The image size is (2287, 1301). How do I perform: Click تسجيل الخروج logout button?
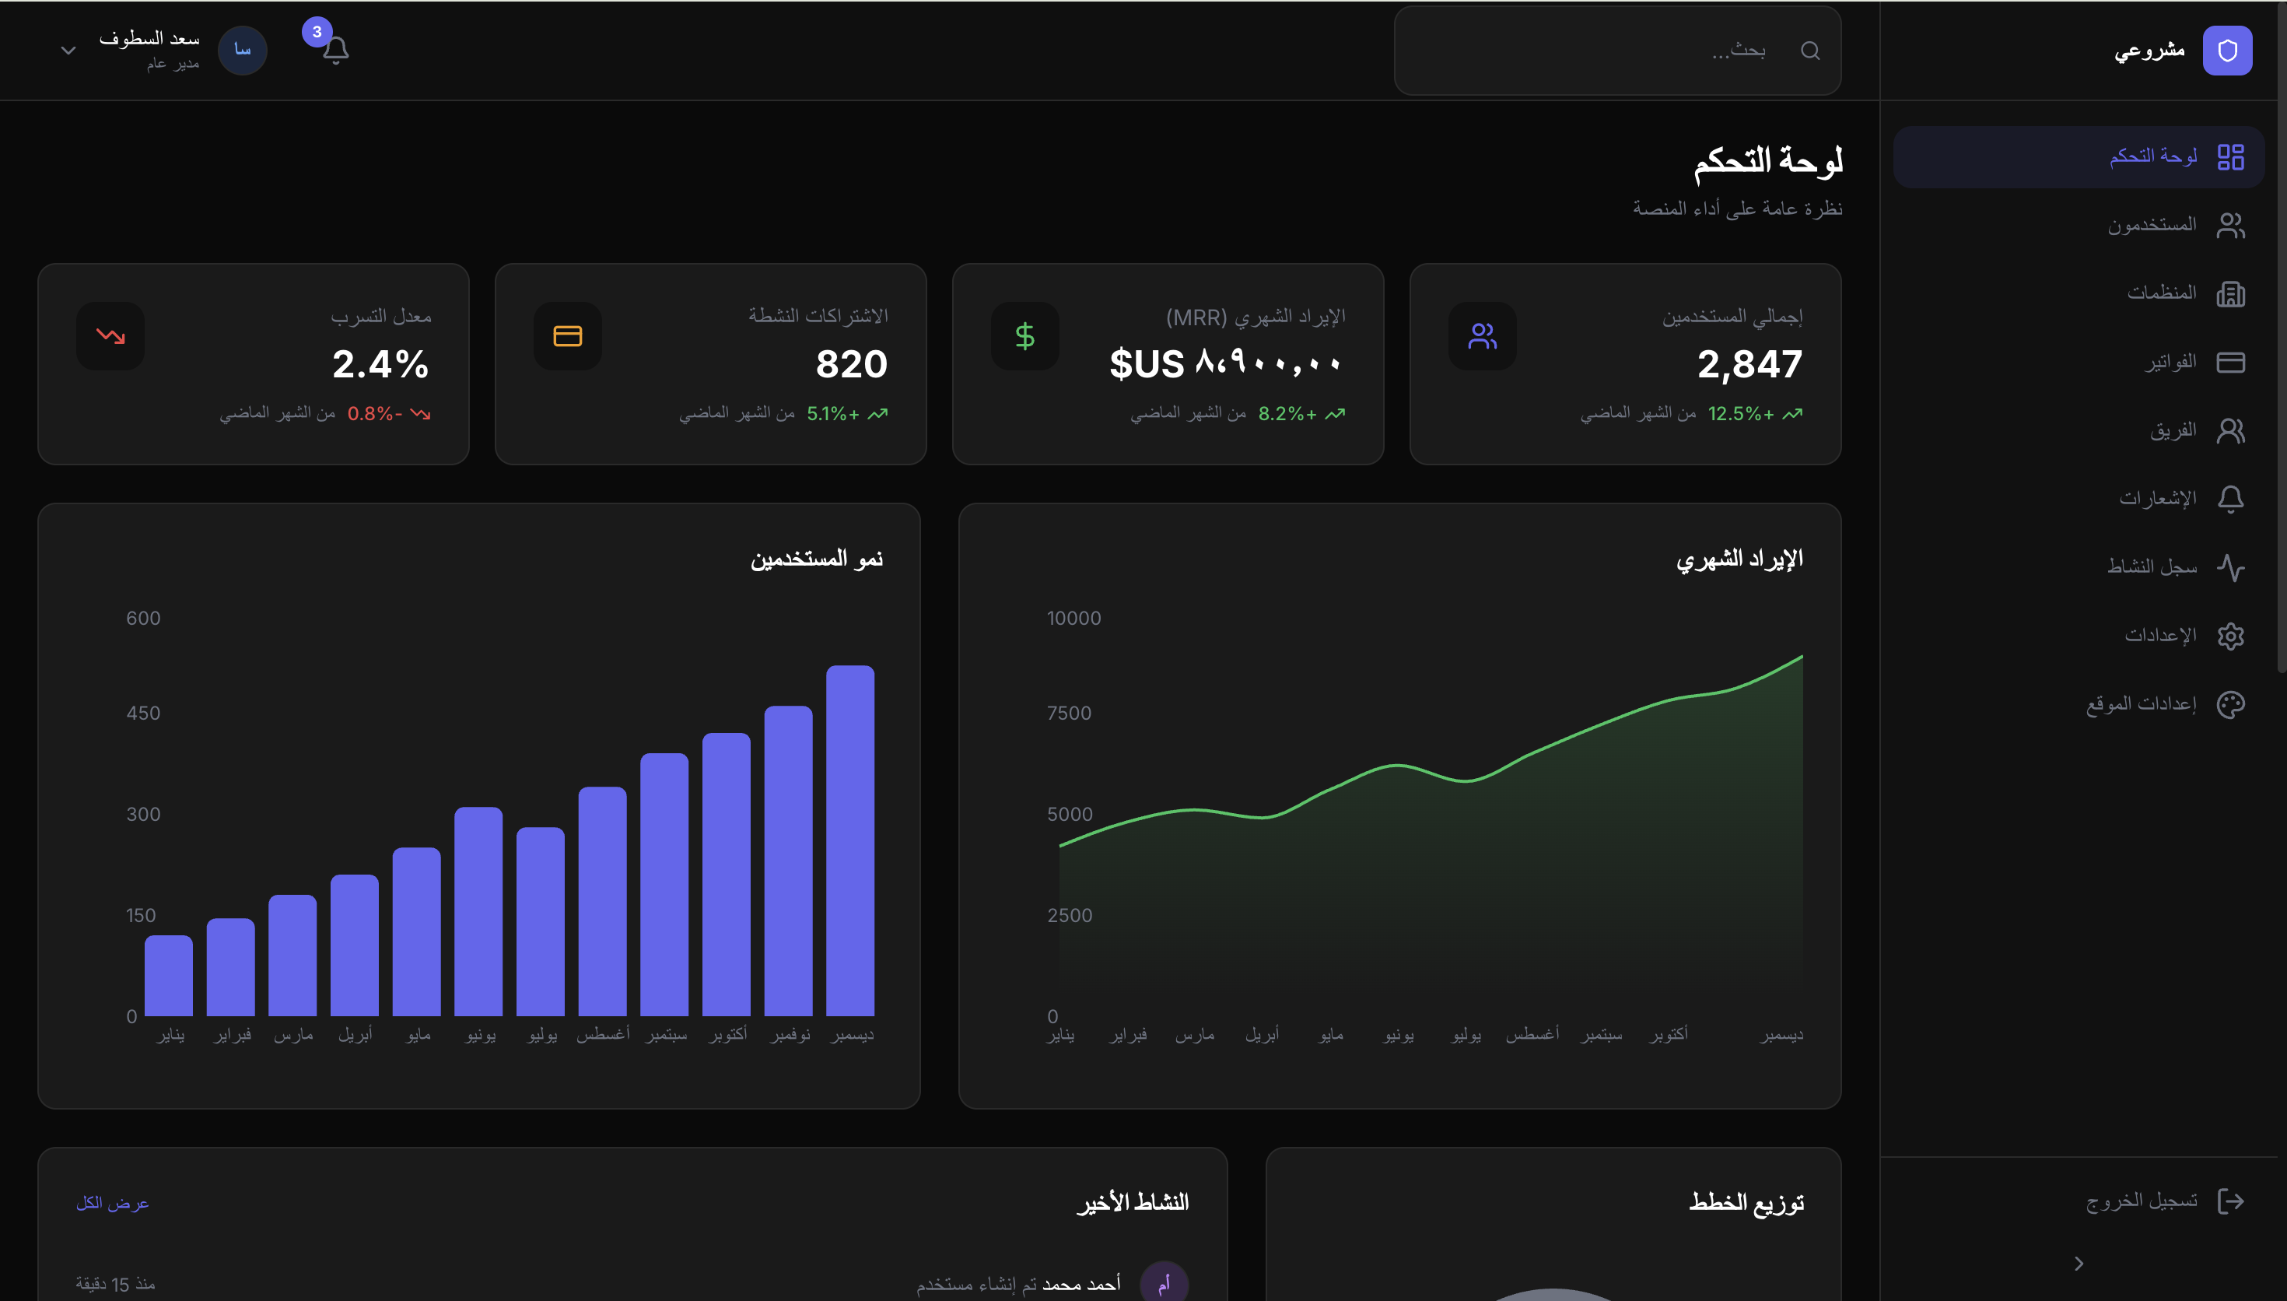tap(2141, 1201)
